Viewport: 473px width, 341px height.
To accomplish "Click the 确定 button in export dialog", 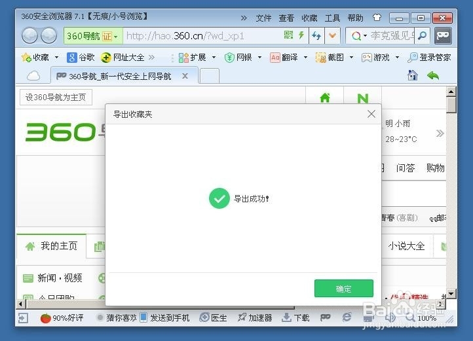I will [343, 289].
